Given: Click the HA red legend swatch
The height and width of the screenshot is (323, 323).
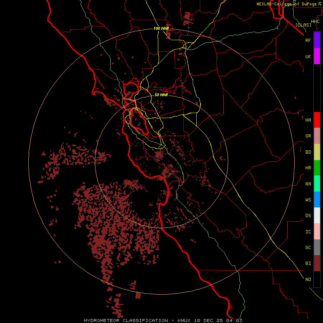Looking at the screenshot, I should pyautogui.click(x=317, y=120).
